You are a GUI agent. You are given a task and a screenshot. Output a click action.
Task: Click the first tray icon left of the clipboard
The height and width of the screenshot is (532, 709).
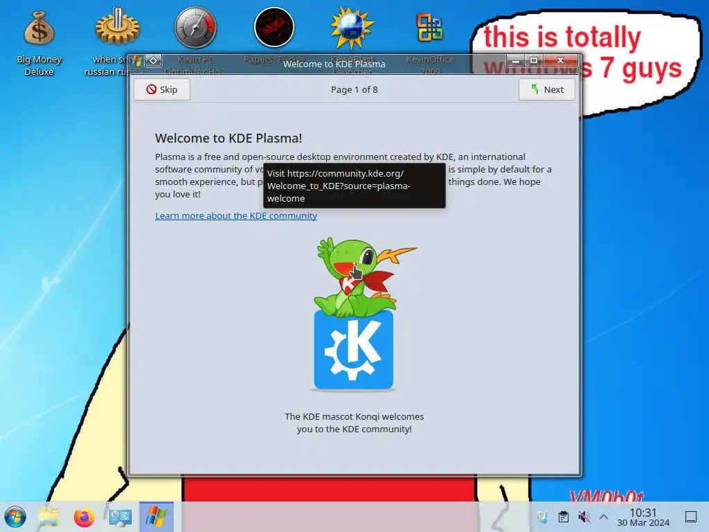(x=543, y=517)
